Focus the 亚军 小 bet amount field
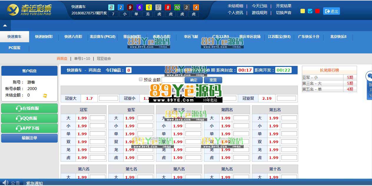This screenshot has width=372, height=186. [145, 126]
